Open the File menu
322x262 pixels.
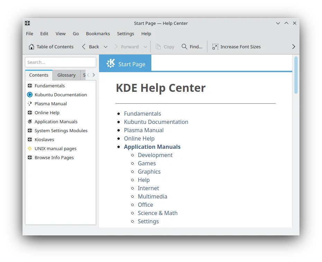tap(29, 33)
